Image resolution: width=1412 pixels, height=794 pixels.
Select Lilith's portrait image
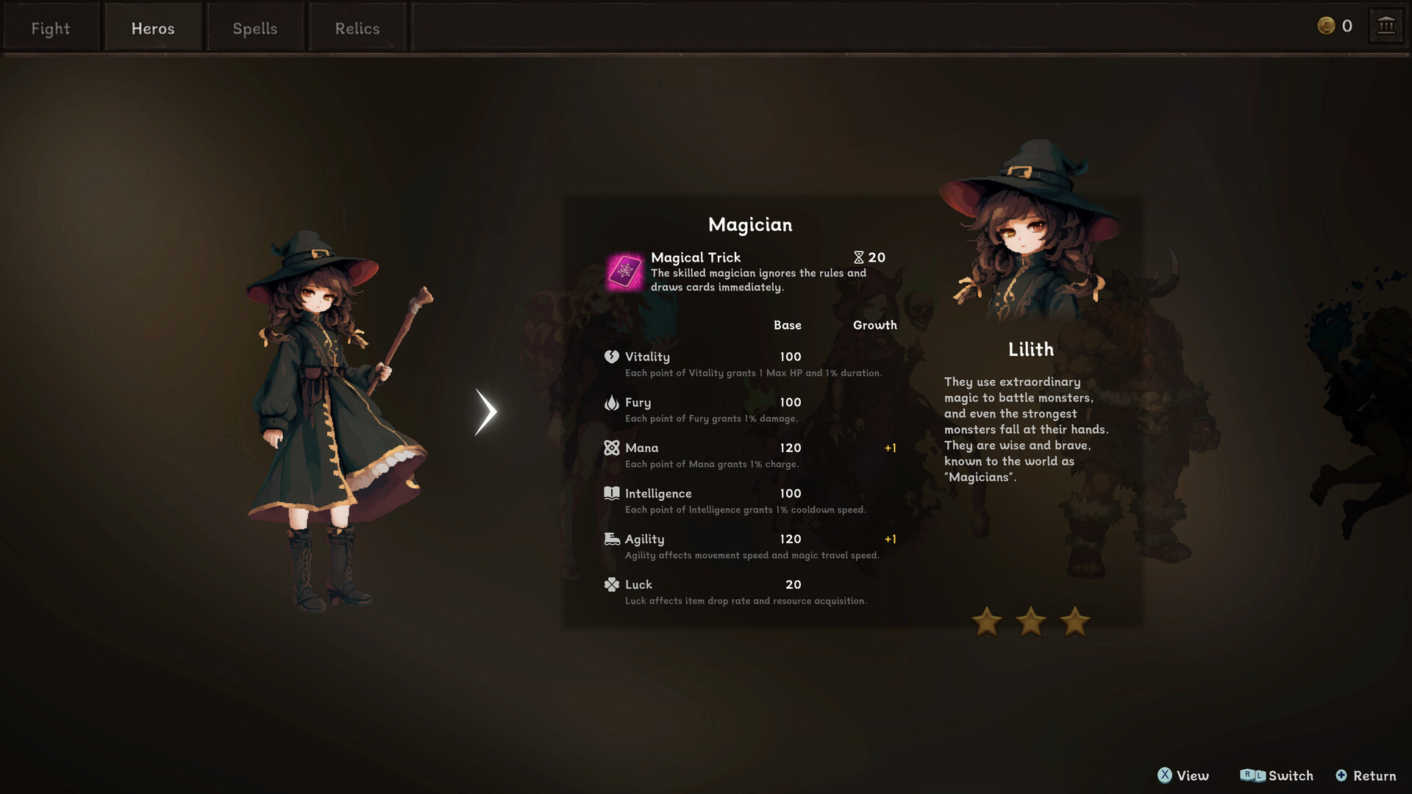(x=1030, y=232)
